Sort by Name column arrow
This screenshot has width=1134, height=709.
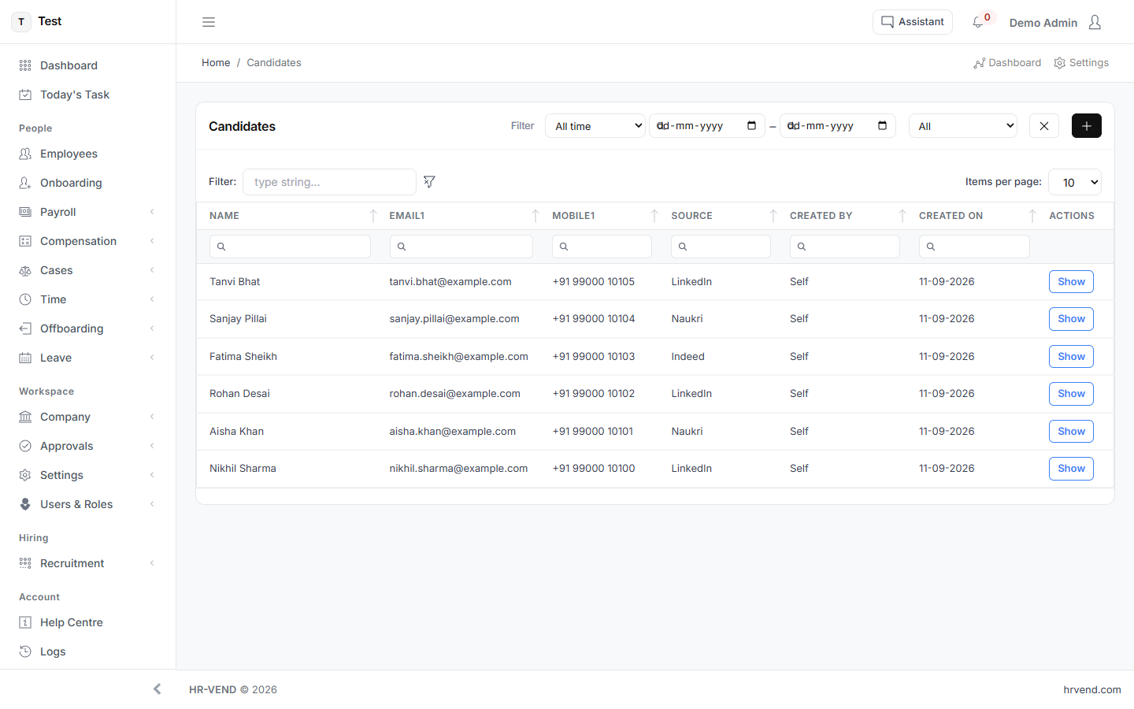coord(373,215)
